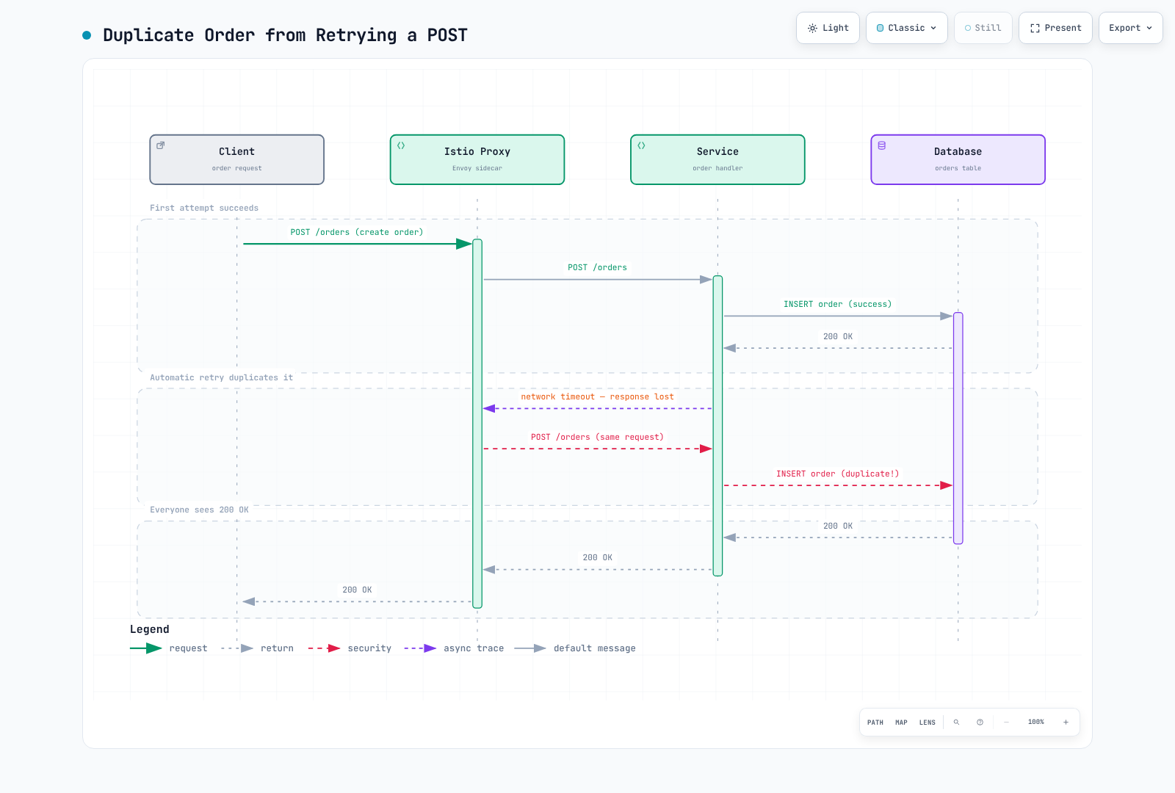Click the blue dot beside diagram title

[87, 35]
